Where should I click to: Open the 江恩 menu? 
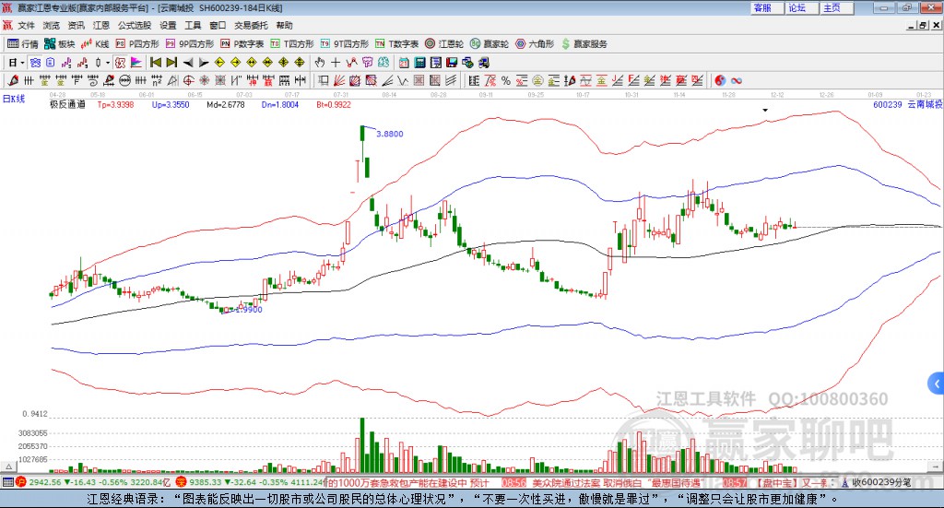point(101,25)
